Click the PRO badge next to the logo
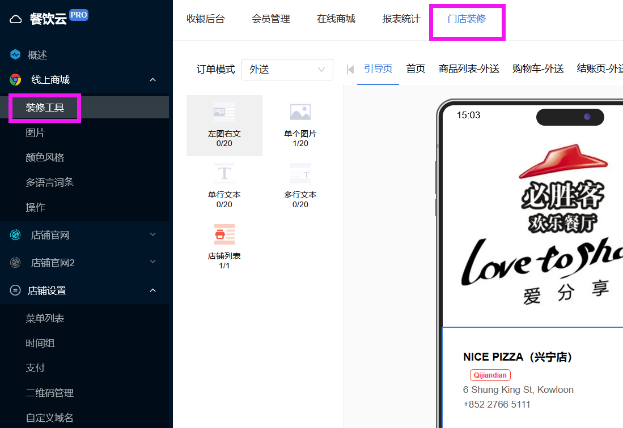 79,15
